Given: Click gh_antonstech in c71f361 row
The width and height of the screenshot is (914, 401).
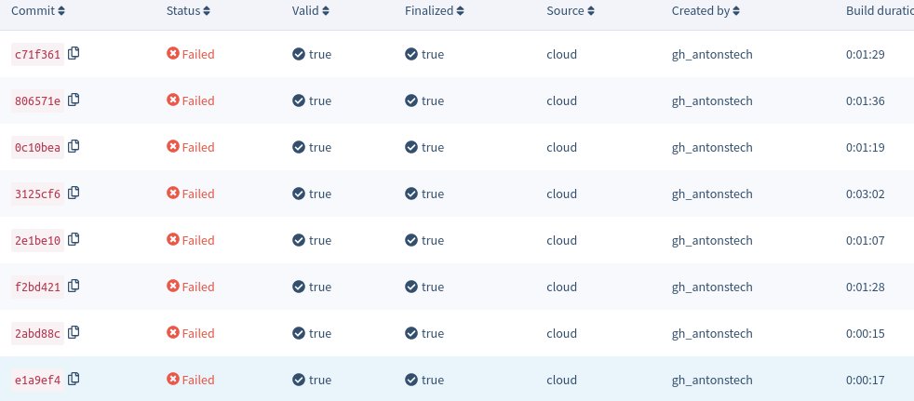Looking at the screenshot, I should tap(712, 54).
